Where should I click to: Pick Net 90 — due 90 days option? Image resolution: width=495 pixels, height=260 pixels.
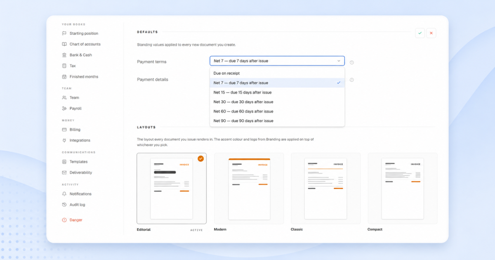277,121
